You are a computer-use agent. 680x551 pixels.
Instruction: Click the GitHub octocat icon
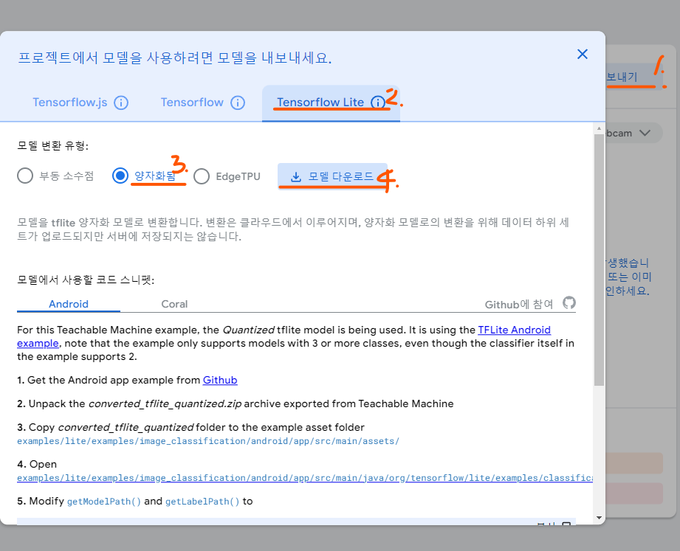pyautogui.click(x=569, y=302)
